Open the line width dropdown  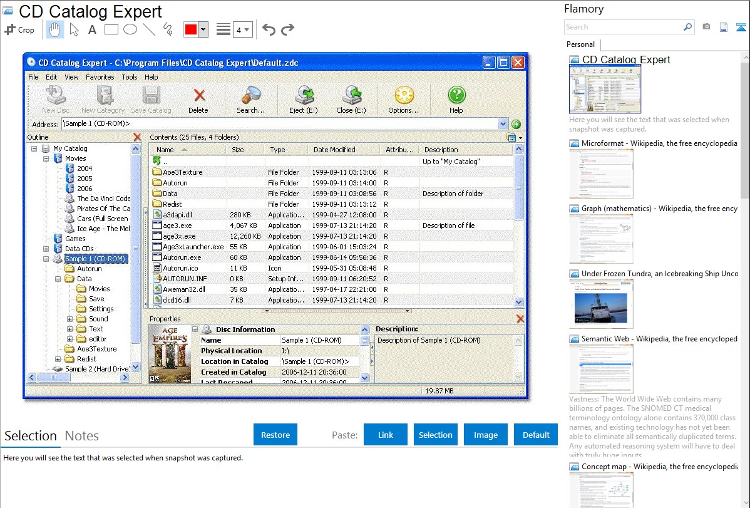click(x=242, y=29)
